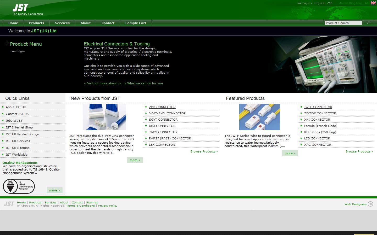Click the padlock icon beside Login

click(x=299, y=3)
